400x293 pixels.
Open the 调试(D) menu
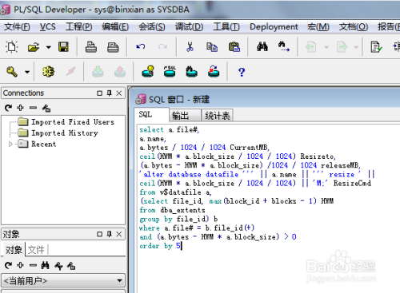click(x=189, y=27)
